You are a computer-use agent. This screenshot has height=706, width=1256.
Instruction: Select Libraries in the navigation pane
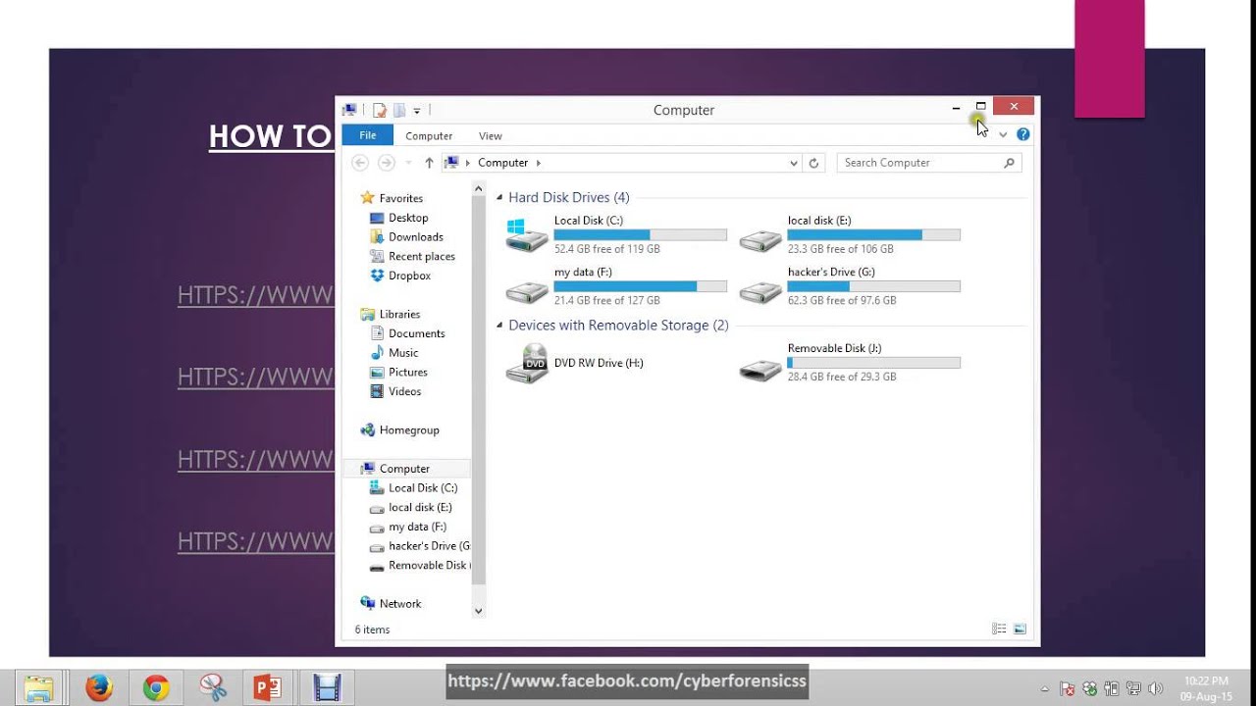pos(399,314)
